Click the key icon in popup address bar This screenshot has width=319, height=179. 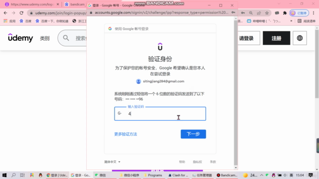click(x=233, y=12)
